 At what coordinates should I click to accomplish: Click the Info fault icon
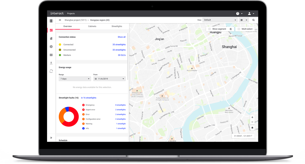[83, 128]
